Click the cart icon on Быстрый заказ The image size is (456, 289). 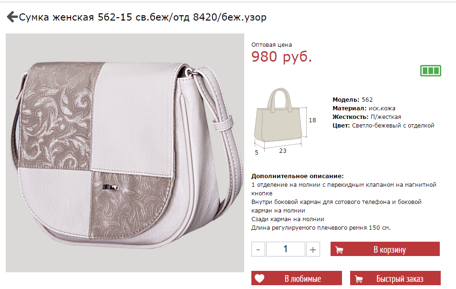point(359,279)
